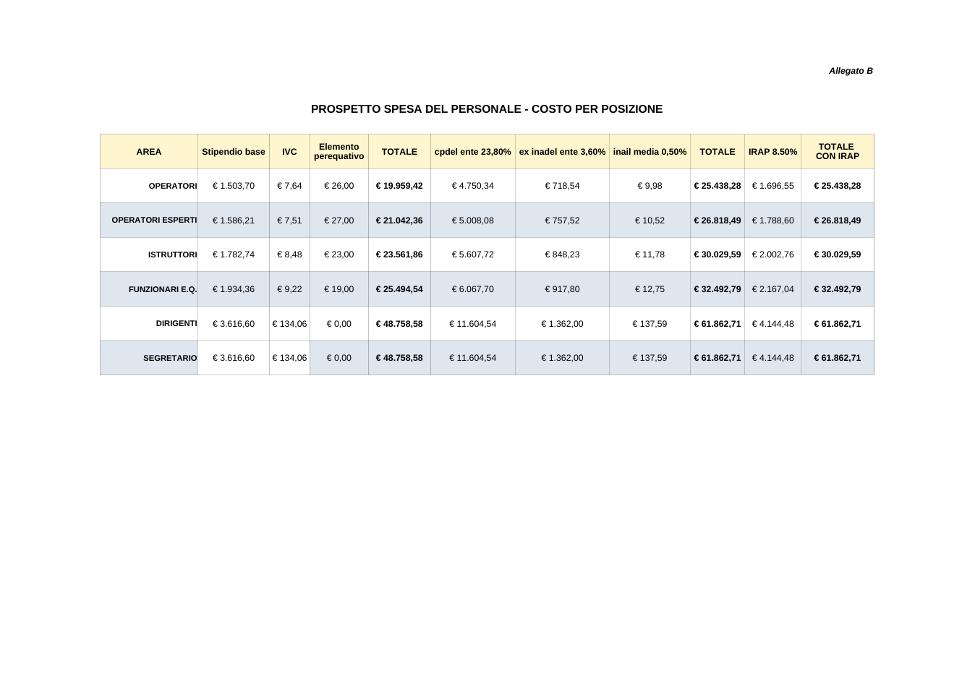Click the bold total € 23.561,86
This screenshot has height=689, width=975.
399,254
